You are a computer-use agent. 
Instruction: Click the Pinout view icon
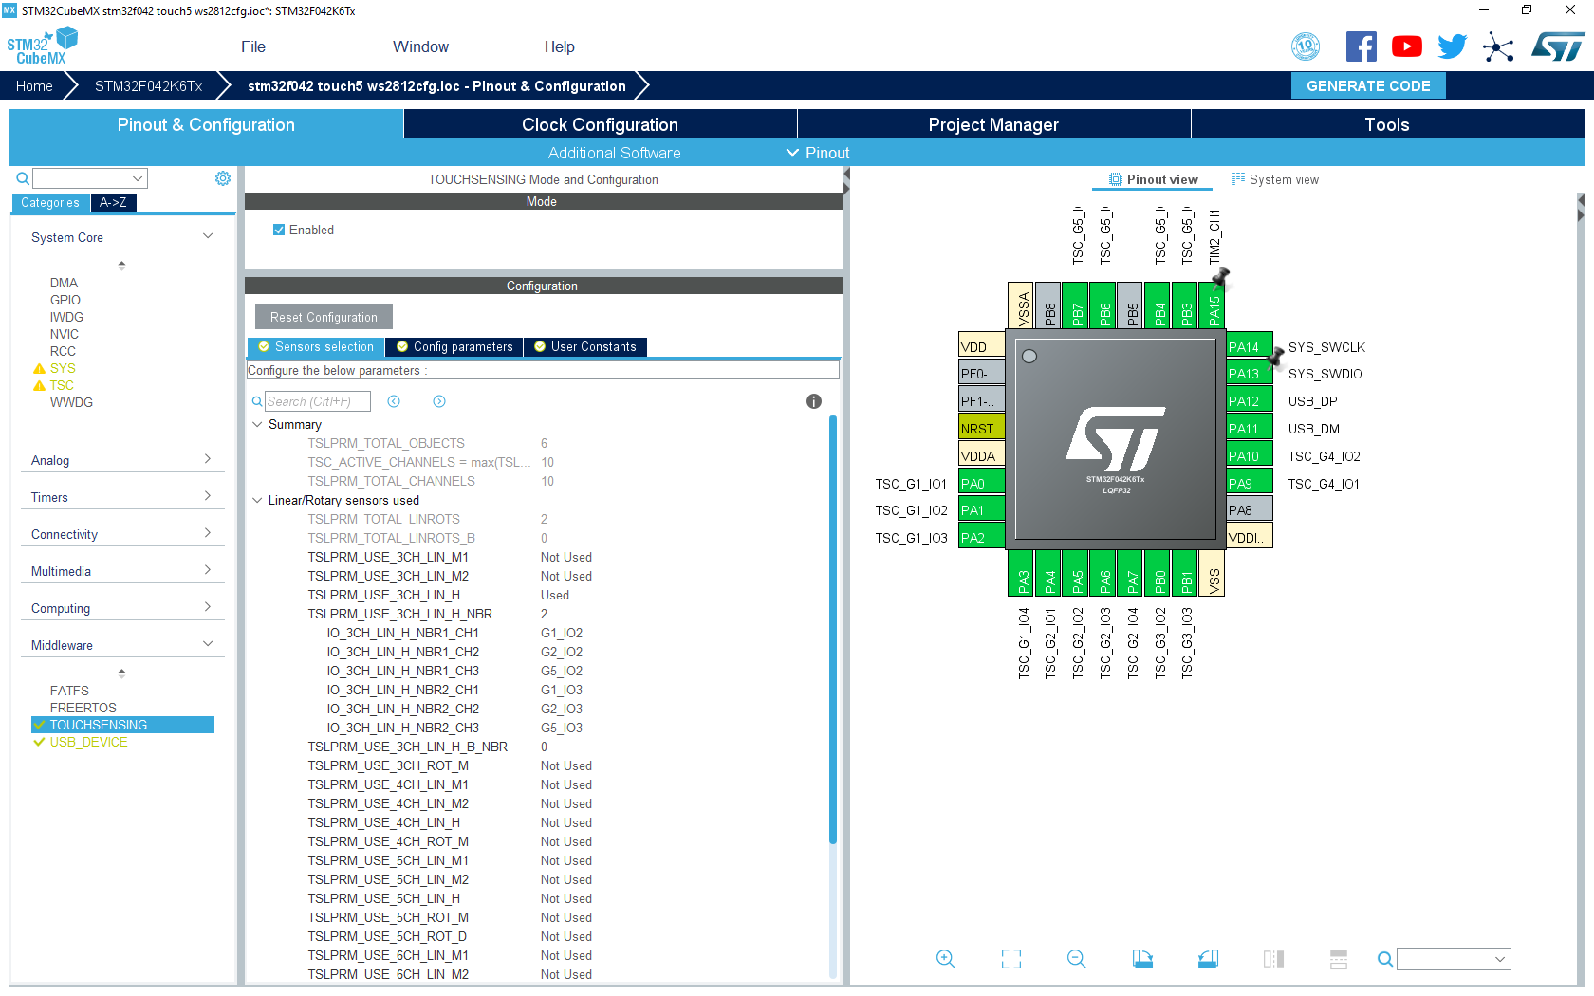pos(1116,179)
